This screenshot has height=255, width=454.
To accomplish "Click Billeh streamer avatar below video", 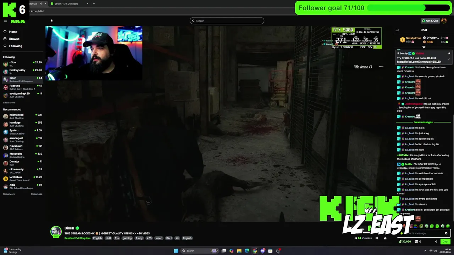I will [56, 232].
